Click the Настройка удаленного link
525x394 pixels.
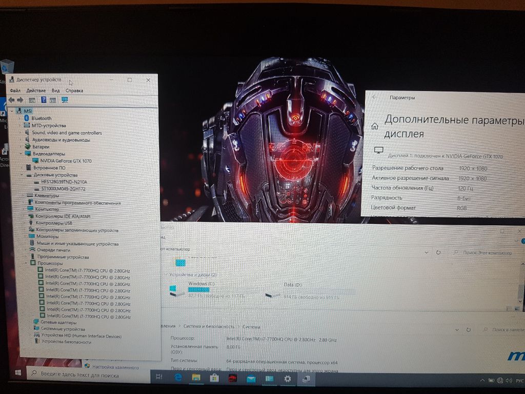tap(115, 367)
